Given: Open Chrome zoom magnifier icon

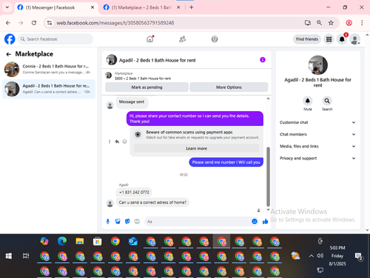Looking at the screenshot, I should pos(319,23).
